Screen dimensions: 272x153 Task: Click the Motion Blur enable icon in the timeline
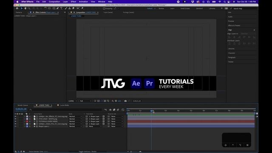click(x=118, y=110)
